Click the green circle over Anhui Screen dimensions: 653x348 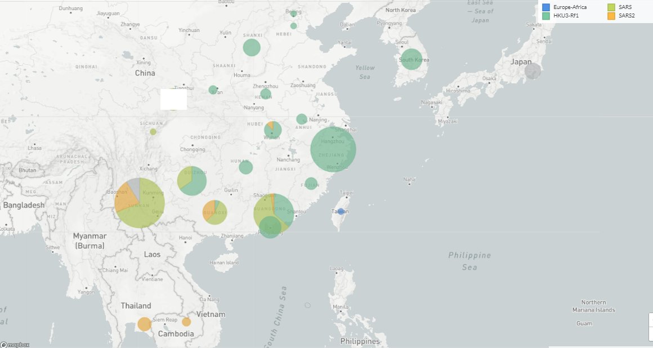(x=302, y=119)
